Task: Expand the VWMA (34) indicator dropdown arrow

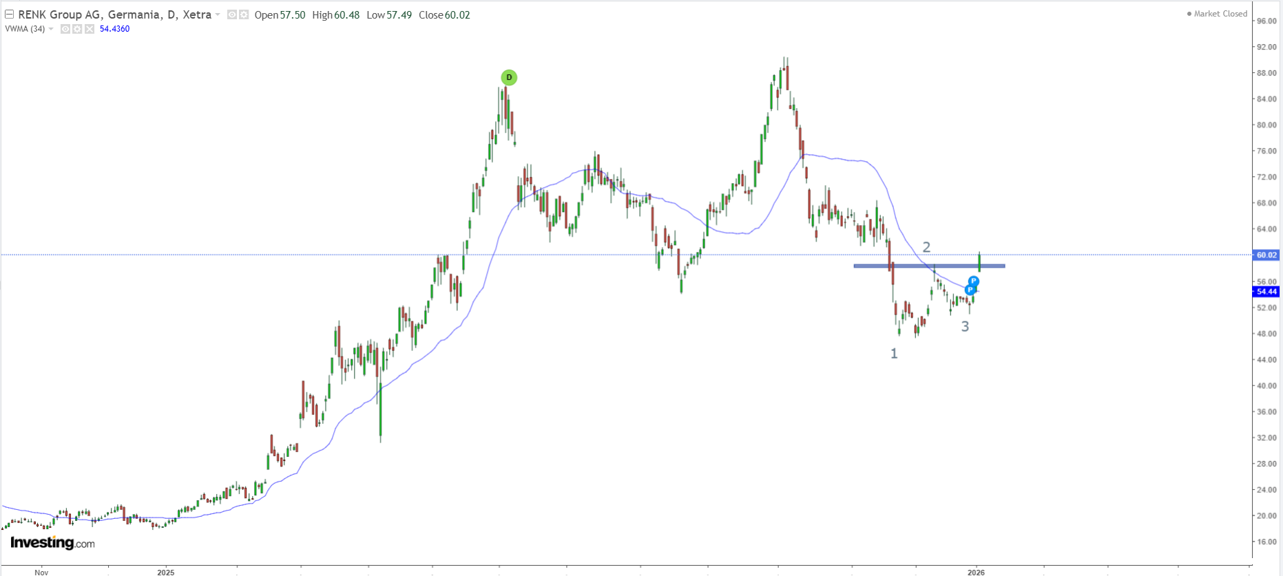Action: [51, 29]
